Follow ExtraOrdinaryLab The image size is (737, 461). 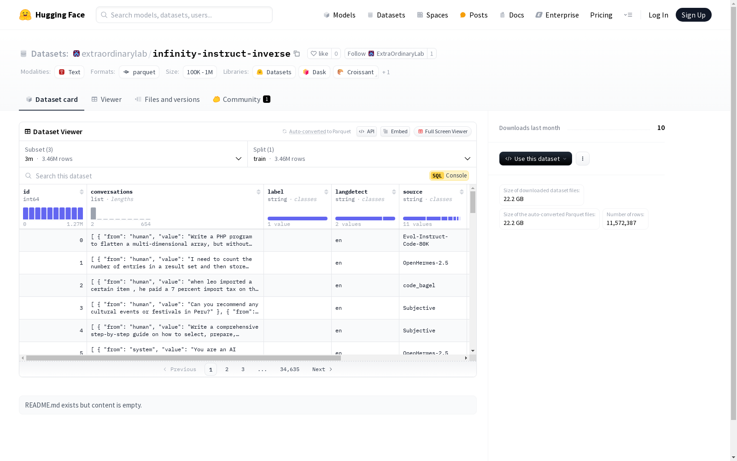386,53
